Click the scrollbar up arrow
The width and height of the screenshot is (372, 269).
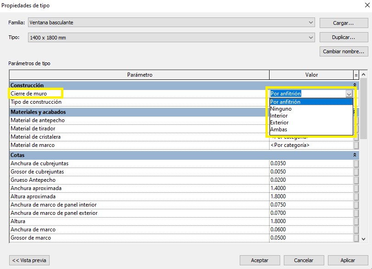coord(363,74)
